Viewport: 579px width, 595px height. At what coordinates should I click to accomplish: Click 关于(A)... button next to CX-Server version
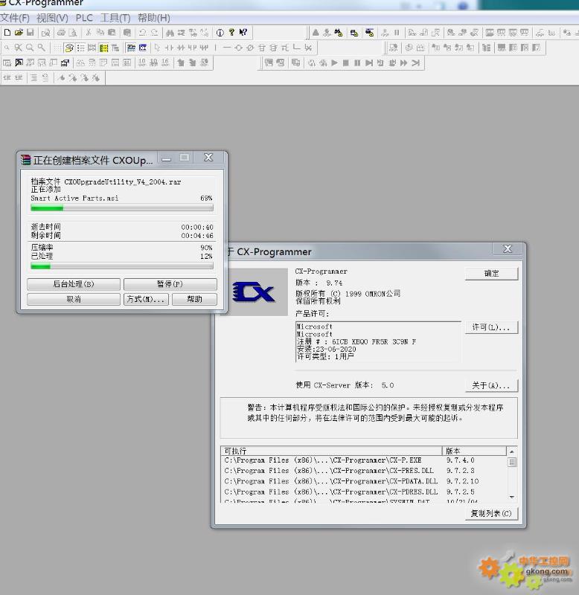coord(491,385)
